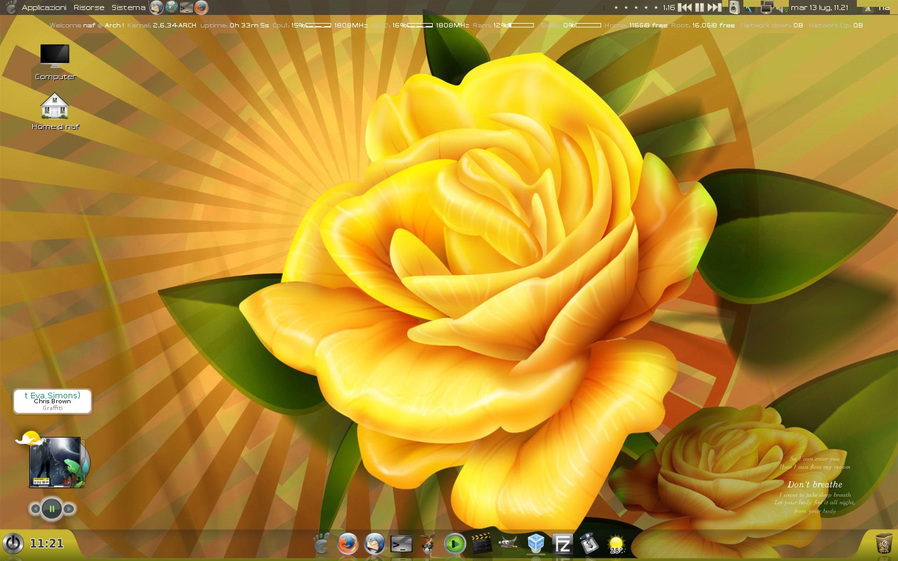The height and width of the screenshot is (561, 898).
Task: Skip to next track in top panel
Action: [x=715, y=7]
